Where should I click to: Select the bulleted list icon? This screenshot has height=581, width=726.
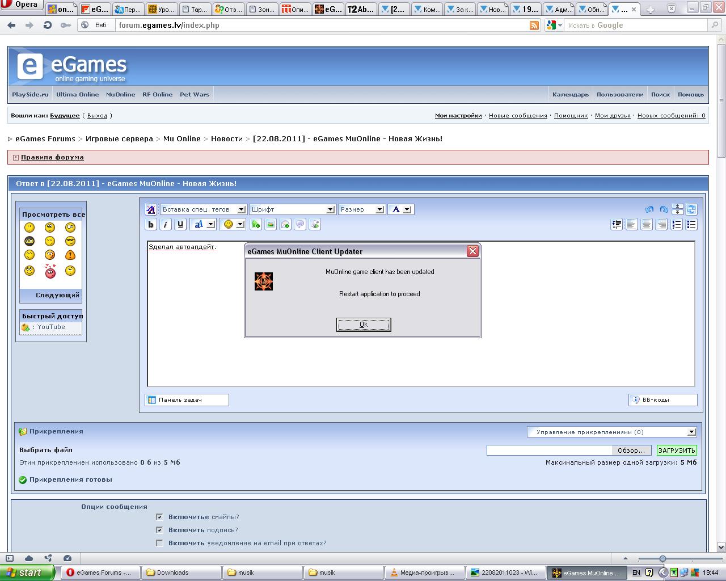(691, 225)
